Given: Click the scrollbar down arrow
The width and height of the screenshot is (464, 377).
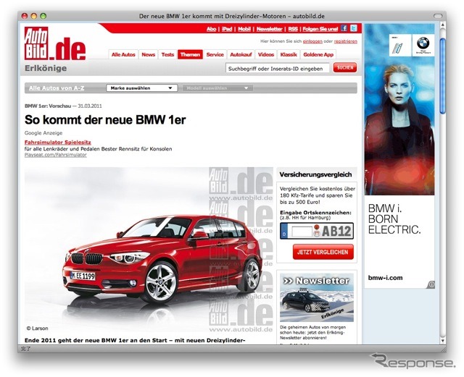Looking at the screenshot, I should (x=442, y=340).
